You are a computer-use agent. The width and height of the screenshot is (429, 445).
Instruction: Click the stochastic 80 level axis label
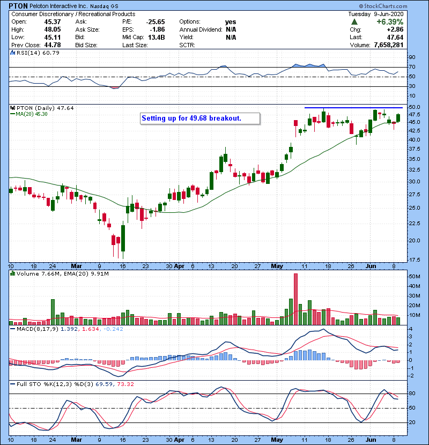pyautogui.click(x=412, y=394)
